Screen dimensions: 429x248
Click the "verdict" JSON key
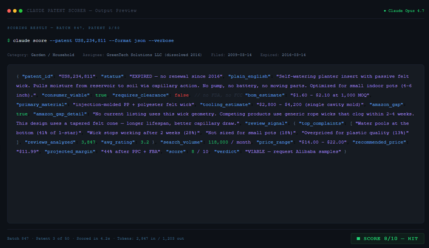coord(226,152)
